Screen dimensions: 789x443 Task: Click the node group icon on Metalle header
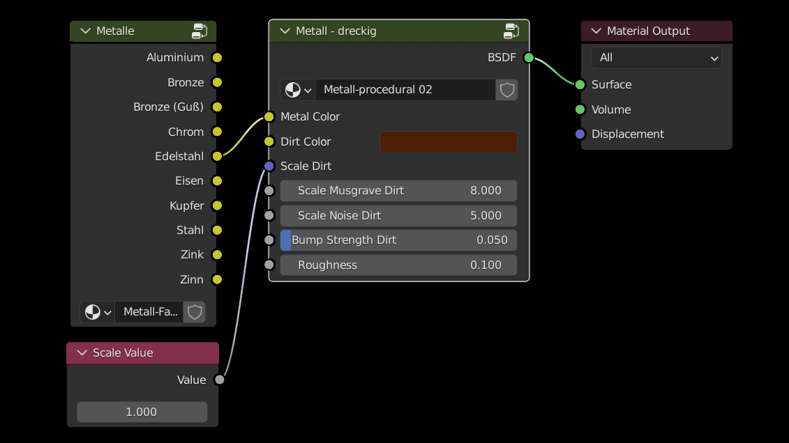pos(200,31)
